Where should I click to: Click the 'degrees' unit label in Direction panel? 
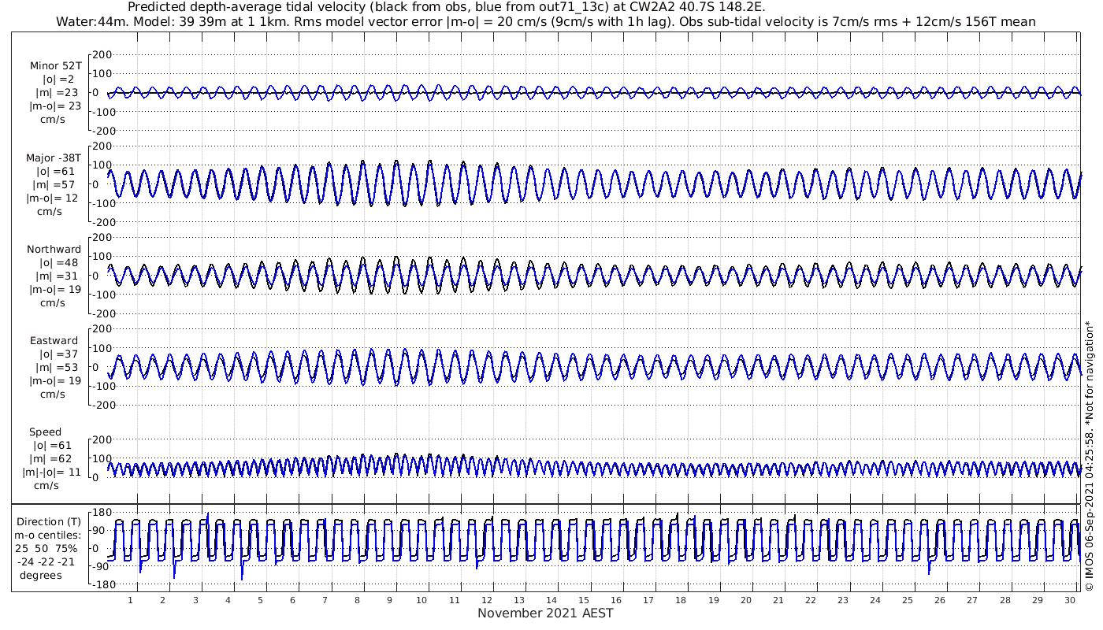click(x=42, y=575)
